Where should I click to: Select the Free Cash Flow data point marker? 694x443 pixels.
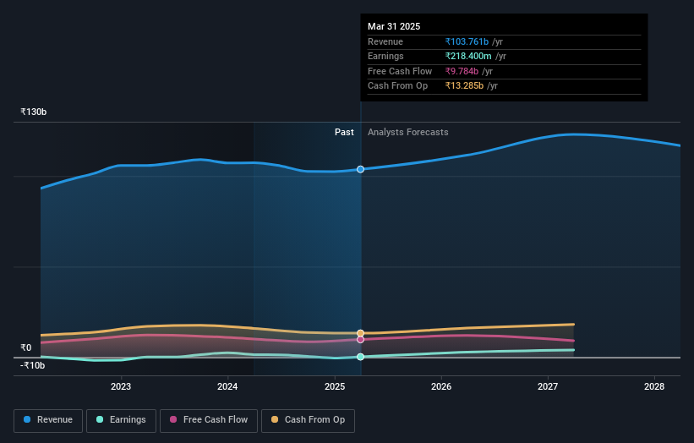[361, 340]
